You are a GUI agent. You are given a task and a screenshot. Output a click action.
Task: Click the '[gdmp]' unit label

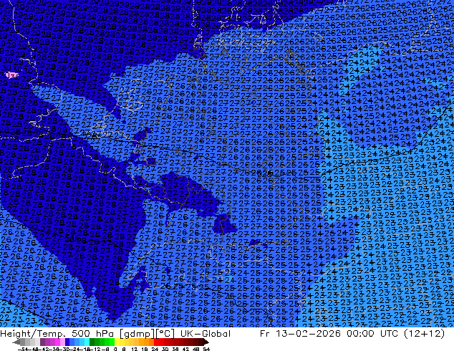click(137, 333)
